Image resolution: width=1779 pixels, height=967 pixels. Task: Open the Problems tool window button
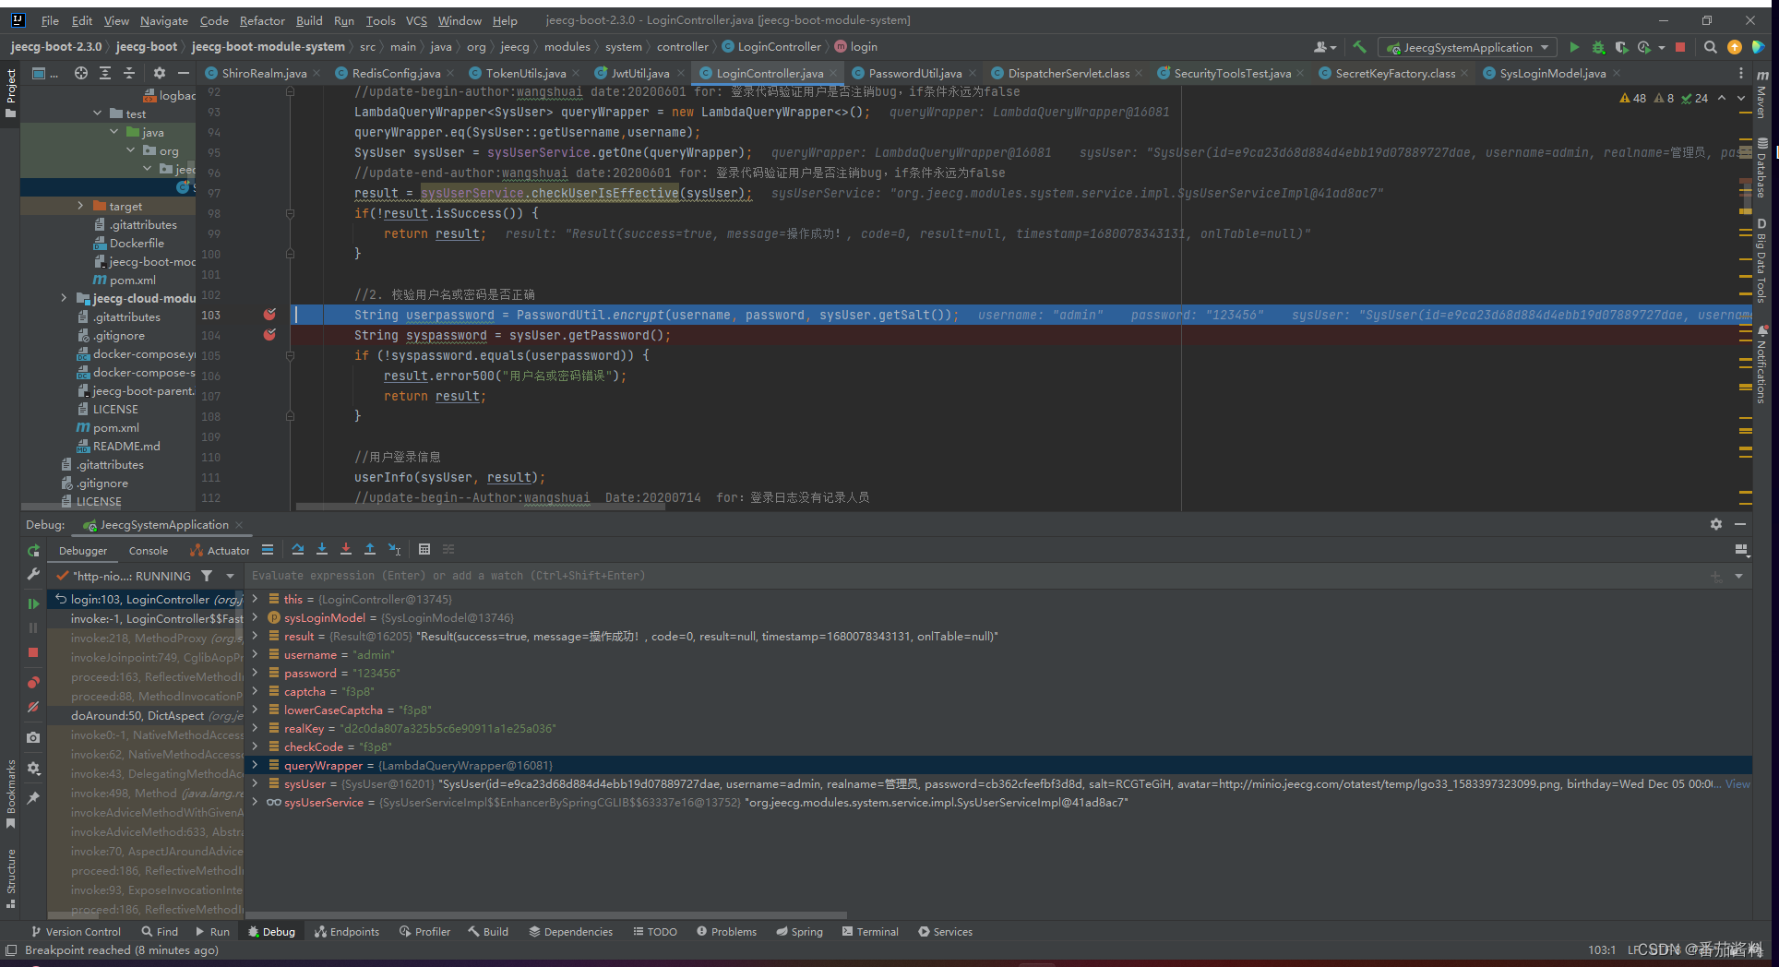[726, 932]
